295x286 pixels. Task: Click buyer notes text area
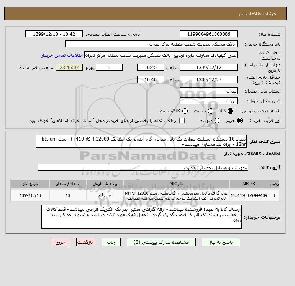(x=141, y=217)
